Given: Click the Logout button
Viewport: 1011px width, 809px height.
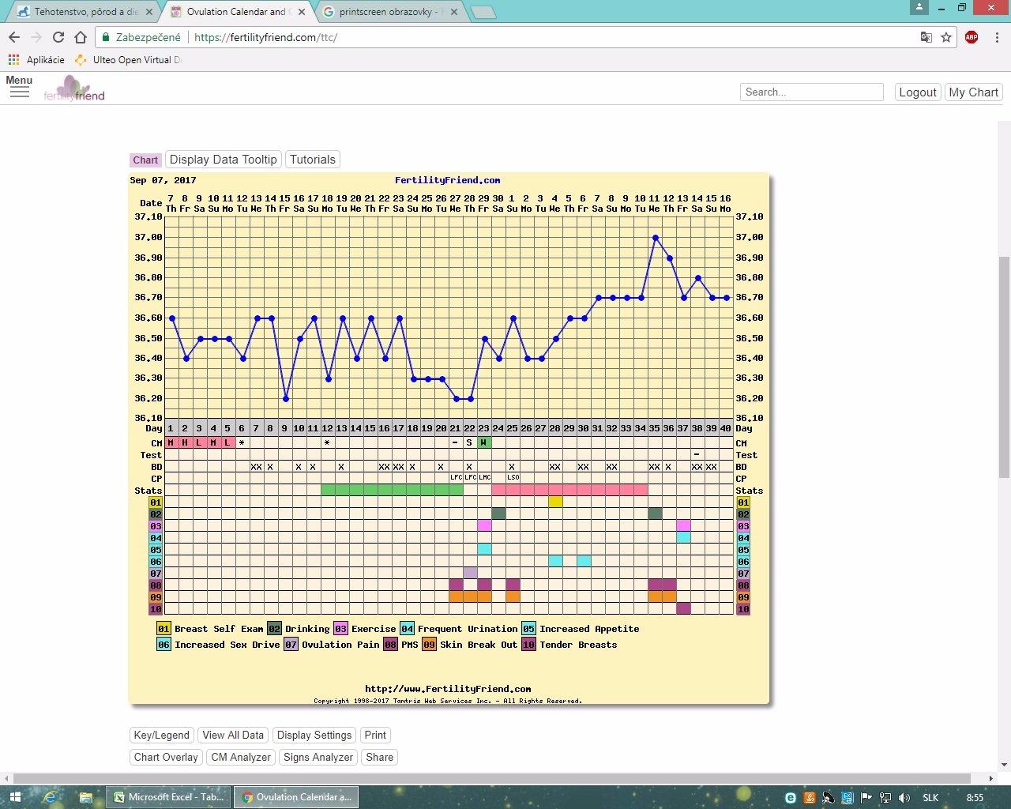Looking at the screenshot, I should coord(917,92).
